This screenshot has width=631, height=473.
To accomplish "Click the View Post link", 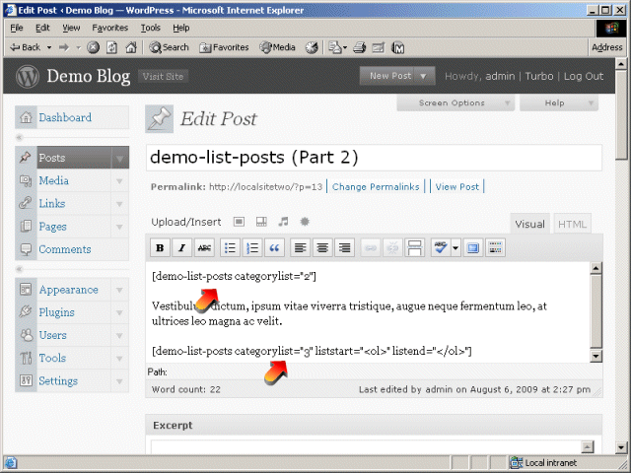I will (457, 187).
